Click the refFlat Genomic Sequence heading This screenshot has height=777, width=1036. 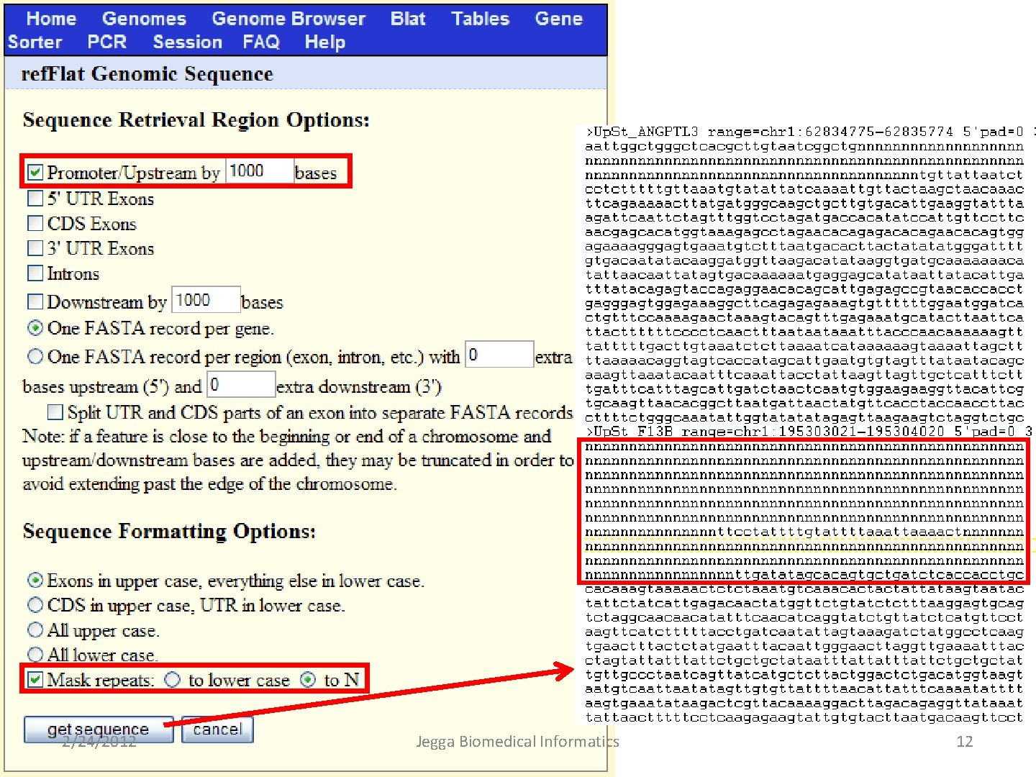[x=147, y=73]
